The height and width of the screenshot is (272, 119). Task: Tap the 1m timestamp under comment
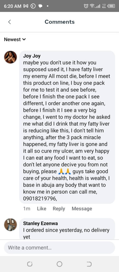(27, 209)
